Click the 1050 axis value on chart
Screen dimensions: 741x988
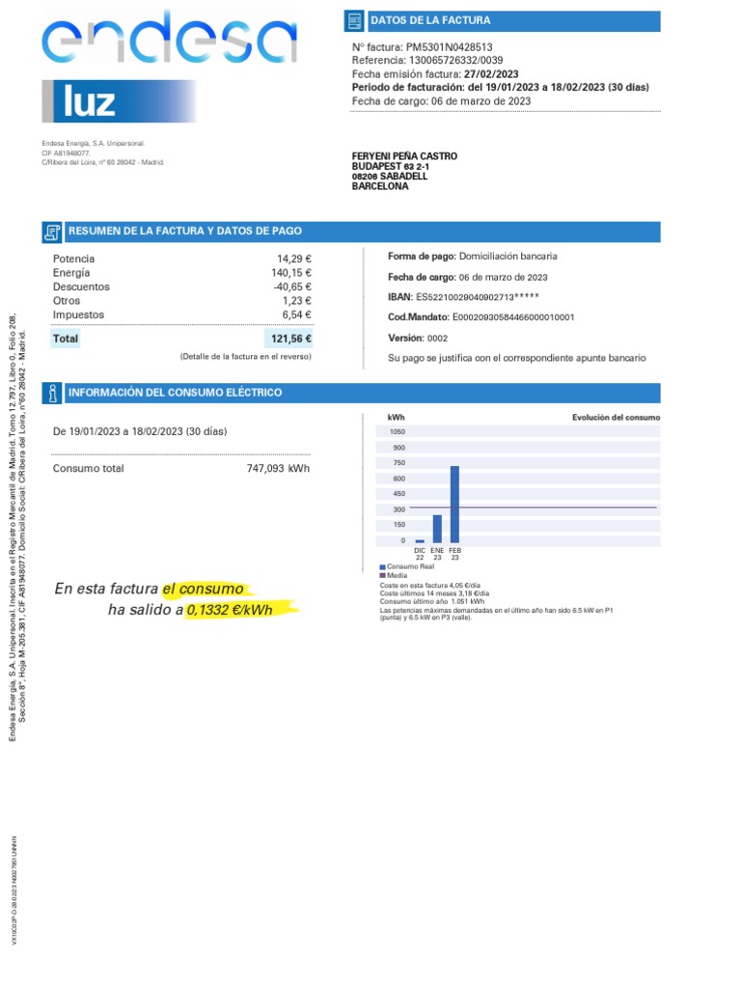398,431
